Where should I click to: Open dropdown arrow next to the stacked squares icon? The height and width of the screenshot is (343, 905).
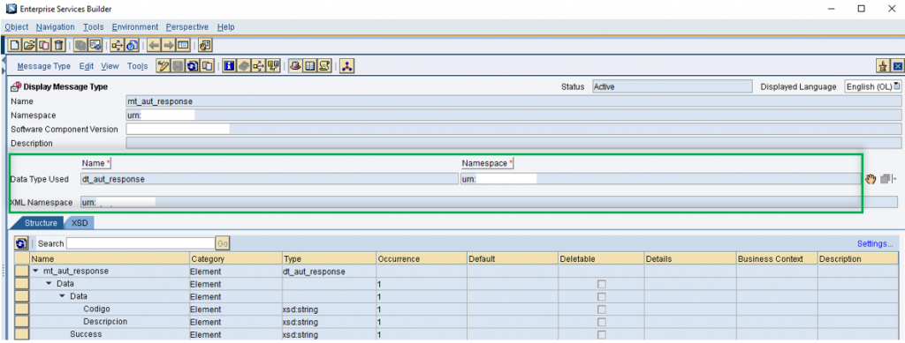click(x=894, y=180)
